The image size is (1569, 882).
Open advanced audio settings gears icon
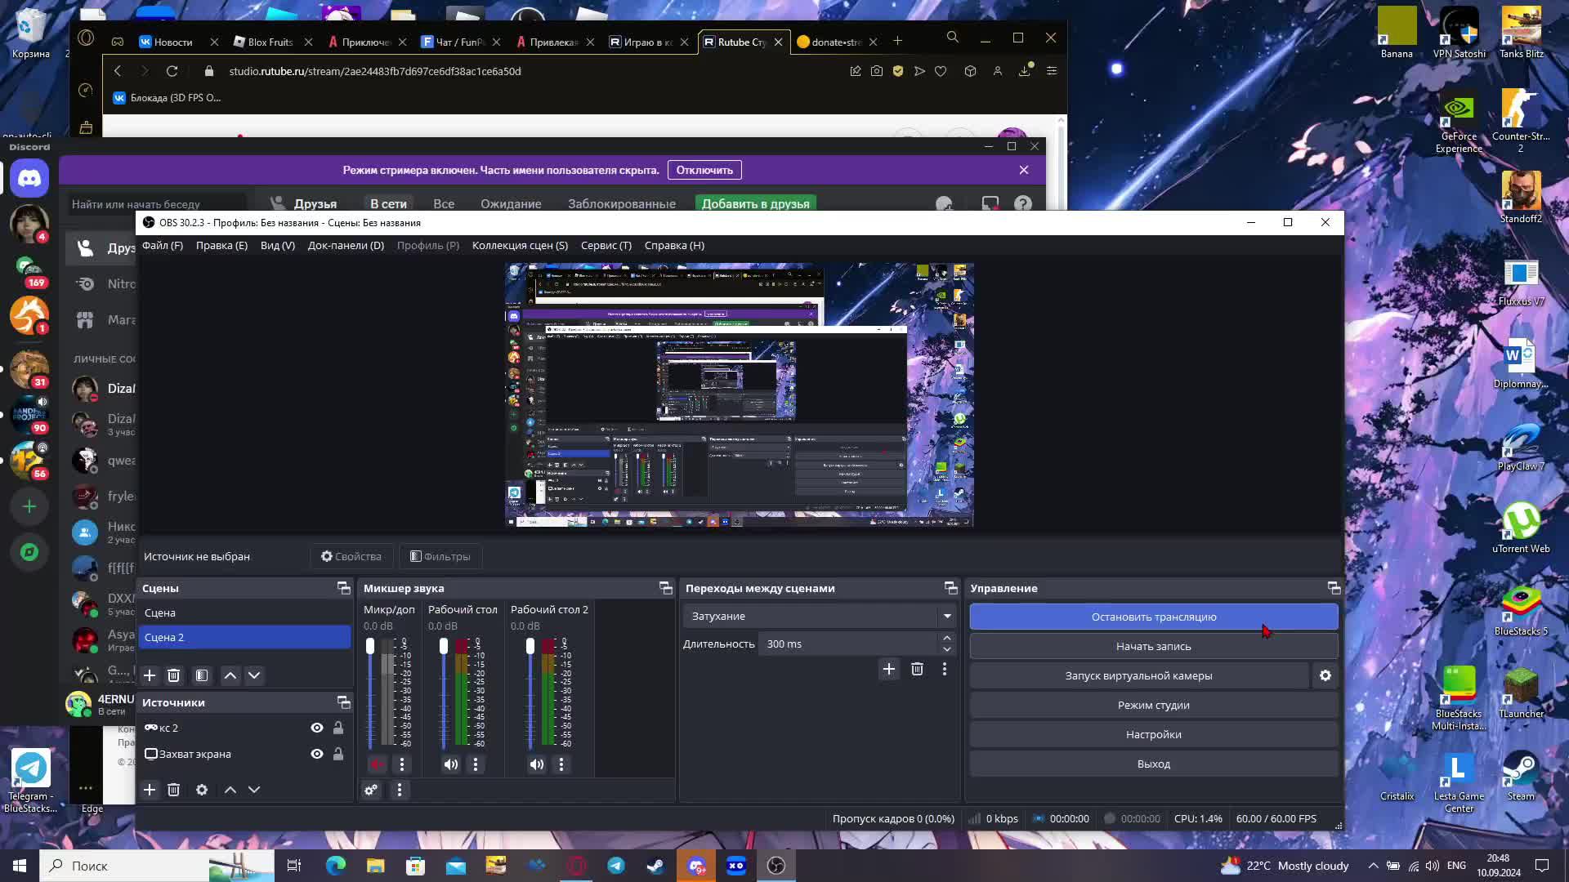(371, 790)
